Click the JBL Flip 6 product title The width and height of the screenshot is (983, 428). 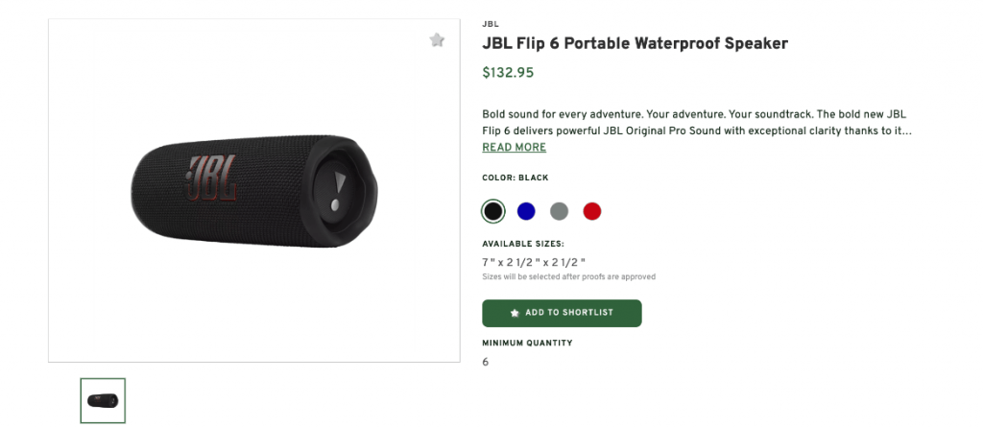click(635, 43)
